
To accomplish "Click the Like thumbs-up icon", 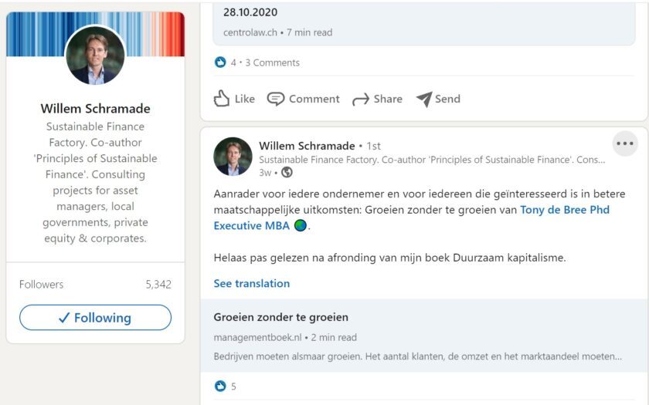I will pyautogui.click(x=222, y=99).
